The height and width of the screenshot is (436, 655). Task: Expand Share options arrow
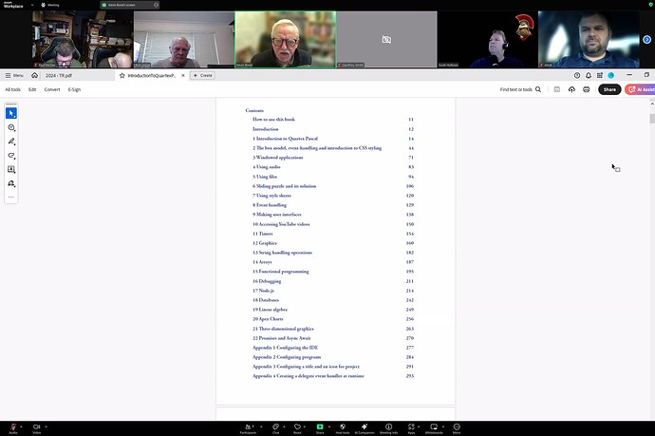coord(329,427)
